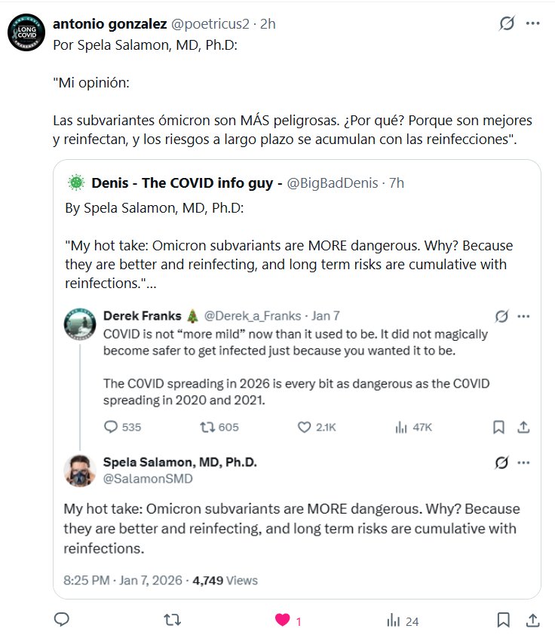Open more options on top post

click(532, 23)
